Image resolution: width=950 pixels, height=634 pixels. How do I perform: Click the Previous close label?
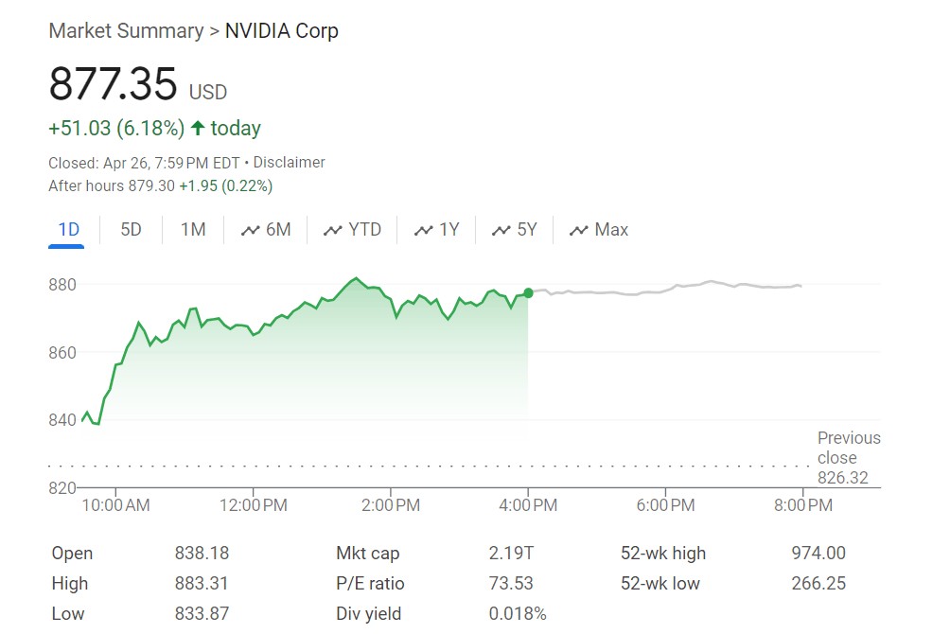pos(849,448)
